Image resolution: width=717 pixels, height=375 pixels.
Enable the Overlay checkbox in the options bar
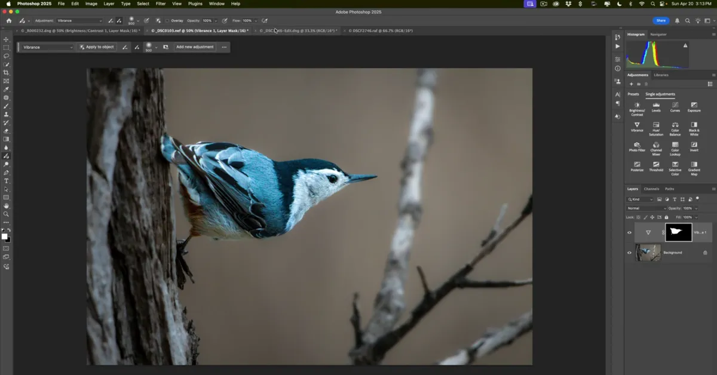168,20
